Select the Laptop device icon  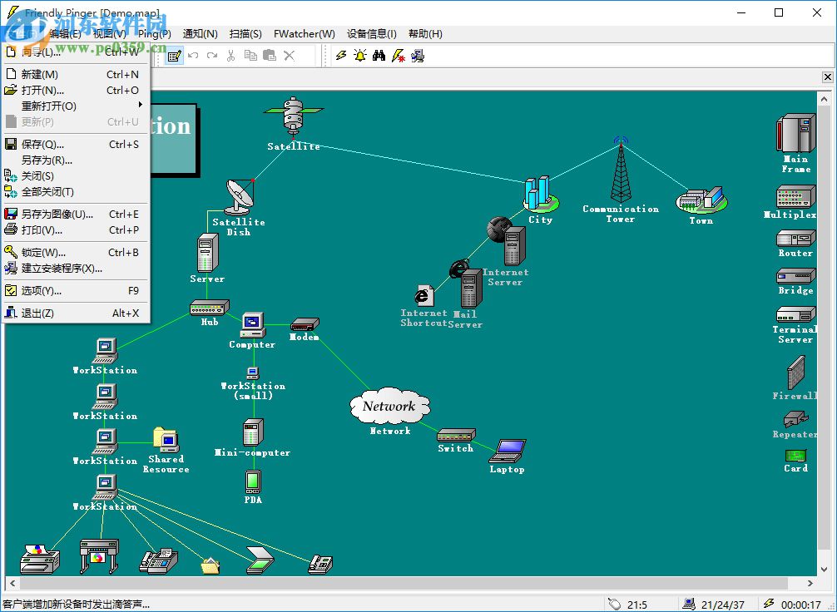pyautogui.click(x=508, y=451)
